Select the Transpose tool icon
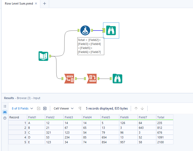Screen dimensions: 193x151 tap(69, 78)
